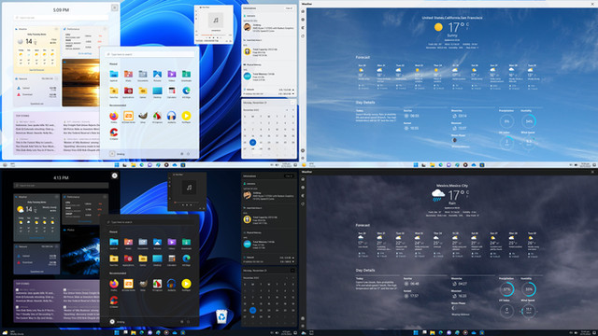Click crescent moon icon in Mexico City weather sidebar
The width and height of the screenshot is (598, 336).
[303, 196]
